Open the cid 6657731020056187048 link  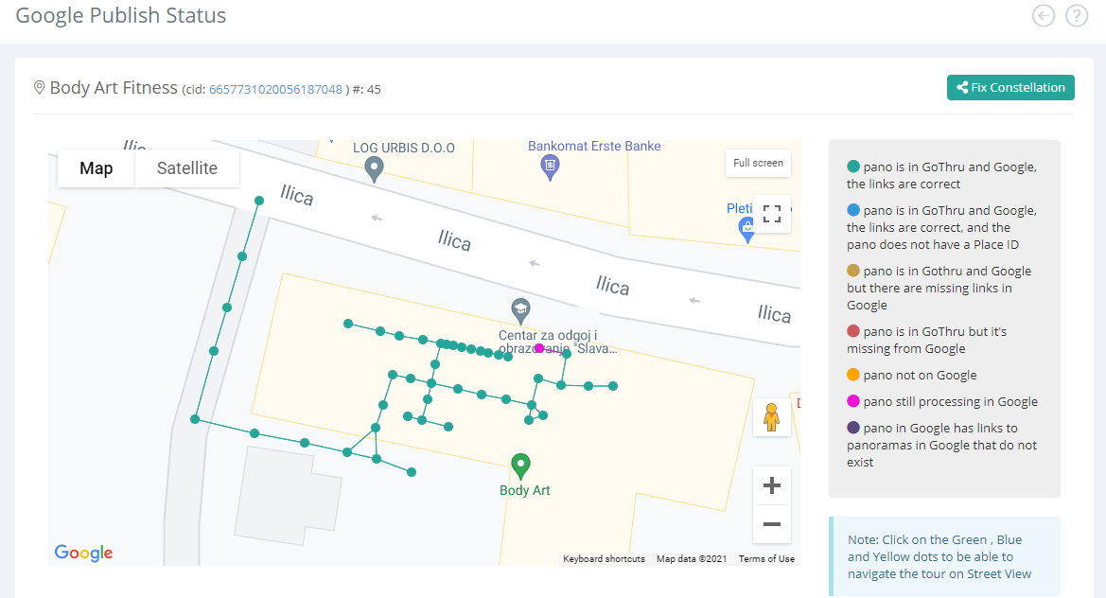(x=276, y=90)
